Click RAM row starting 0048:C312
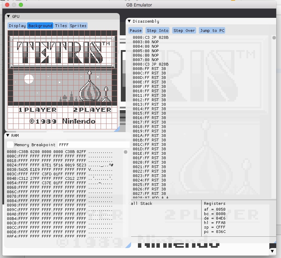281x258 pixels. click(x=60, y=178)
